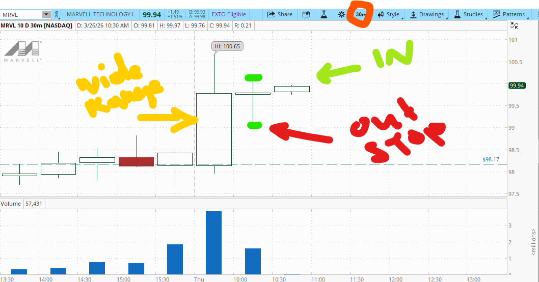Click the L: 99.76 low value
539x282 pixels.
(195, 25)
